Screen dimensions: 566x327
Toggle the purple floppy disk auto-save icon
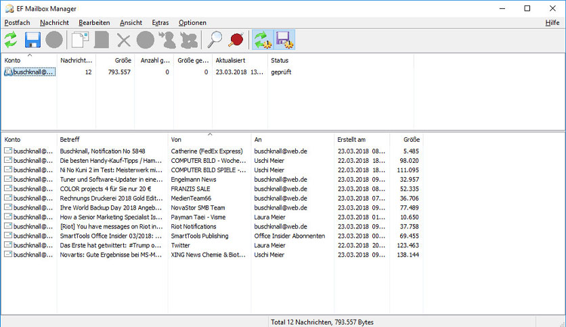click(x=284, y=40)
